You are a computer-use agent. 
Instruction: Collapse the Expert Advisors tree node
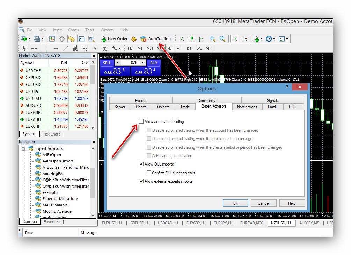pos(23,149)
